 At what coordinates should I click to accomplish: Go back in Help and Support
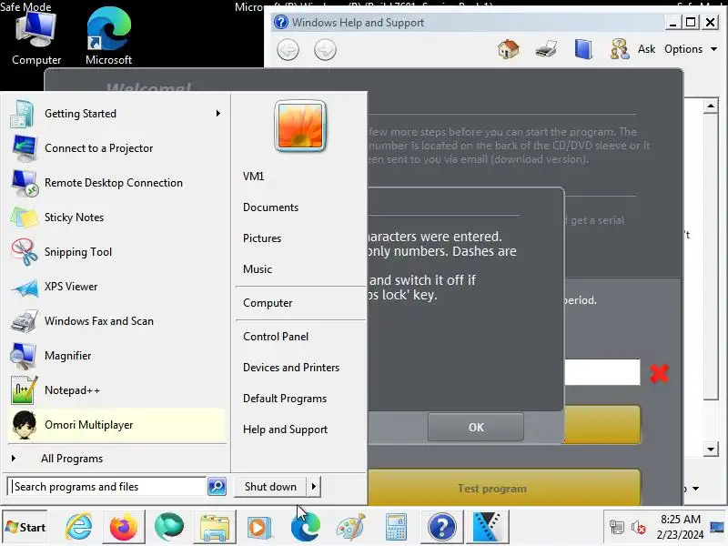(288, 50)
